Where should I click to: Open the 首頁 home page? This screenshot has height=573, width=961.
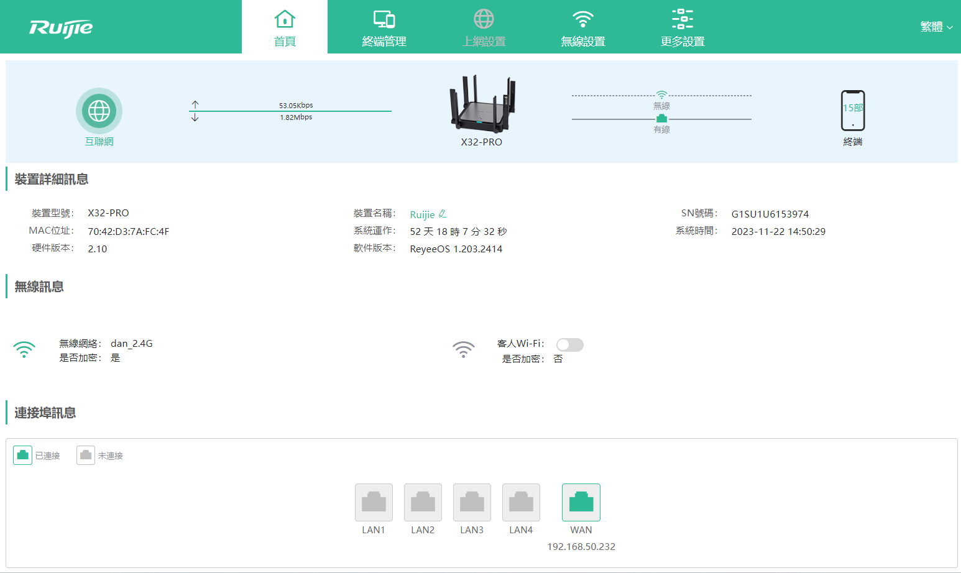285,27
